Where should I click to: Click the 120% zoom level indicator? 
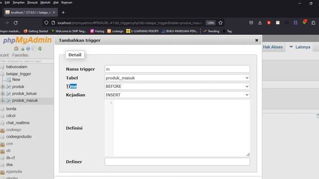[x=210, y=23]
